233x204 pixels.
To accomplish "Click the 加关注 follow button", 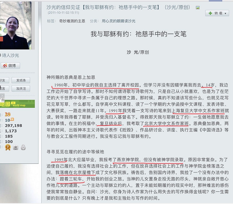I will pos(21,88).
